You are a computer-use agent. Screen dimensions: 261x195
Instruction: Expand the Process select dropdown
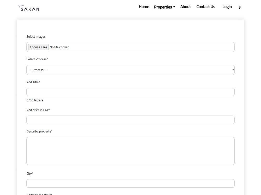(130, 70)
